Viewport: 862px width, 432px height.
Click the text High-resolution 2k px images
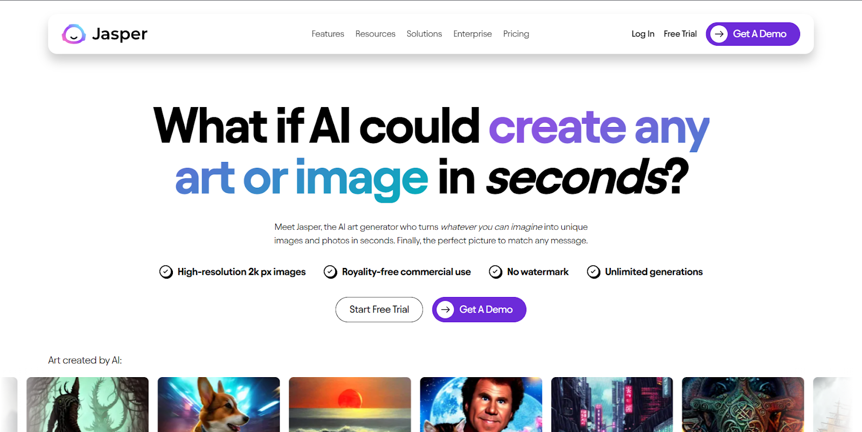coord(241,272)
